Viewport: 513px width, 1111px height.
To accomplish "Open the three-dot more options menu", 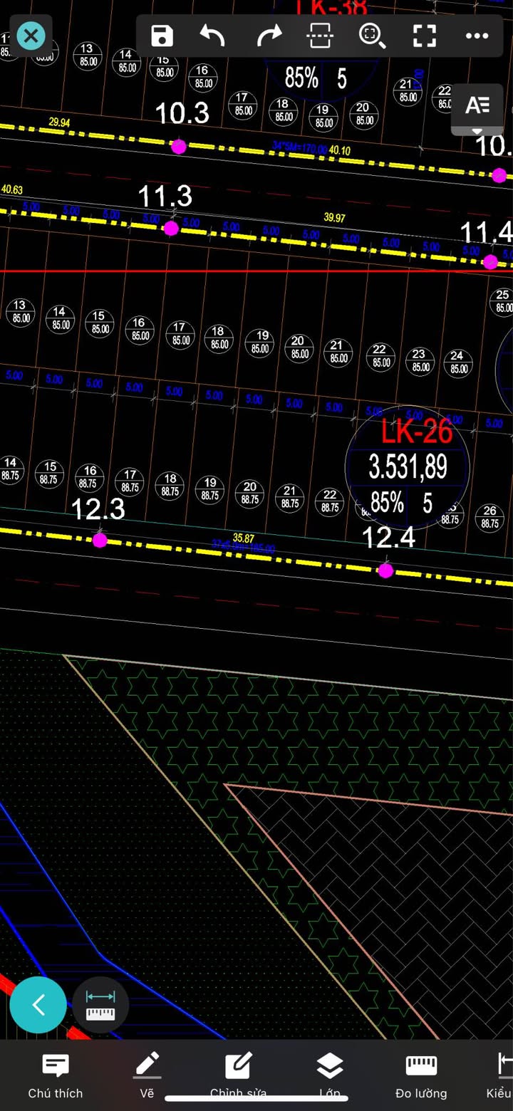I will (477, 36).
